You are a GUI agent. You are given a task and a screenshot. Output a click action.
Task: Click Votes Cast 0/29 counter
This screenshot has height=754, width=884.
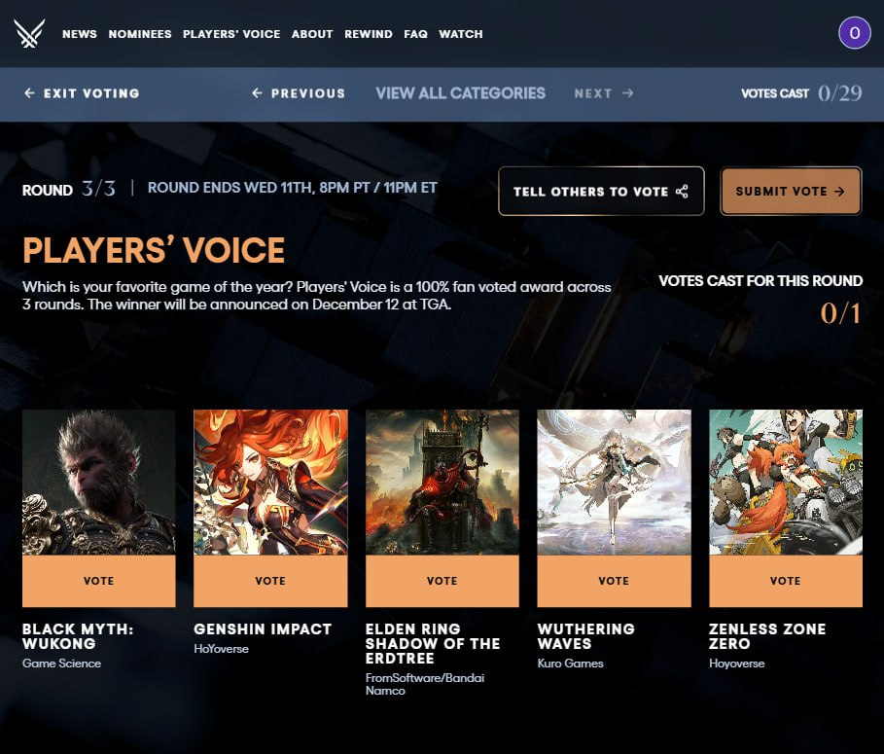(x=801, y=93)
